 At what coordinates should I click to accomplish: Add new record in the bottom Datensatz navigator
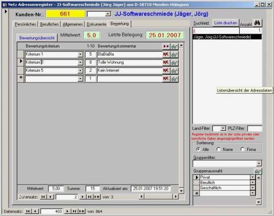[x=82, y=211]
